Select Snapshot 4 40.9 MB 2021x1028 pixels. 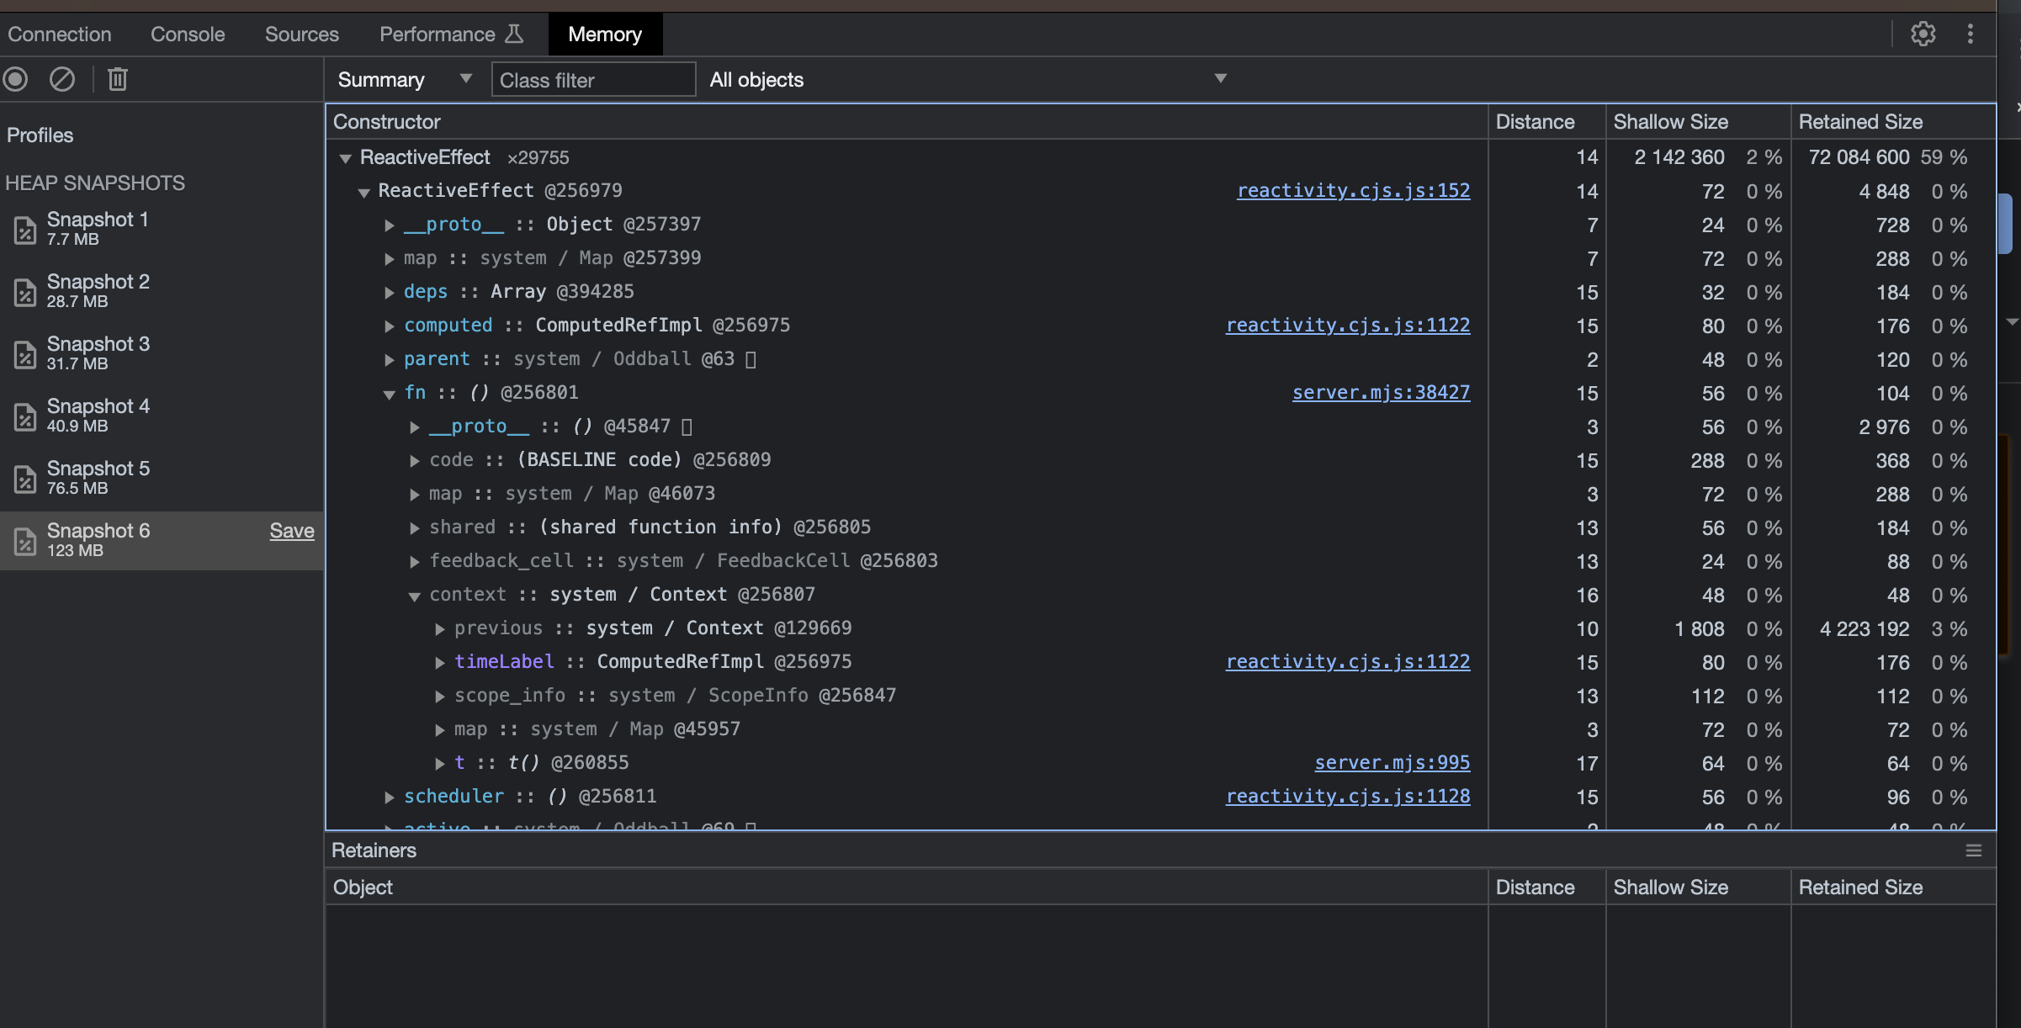162,416
